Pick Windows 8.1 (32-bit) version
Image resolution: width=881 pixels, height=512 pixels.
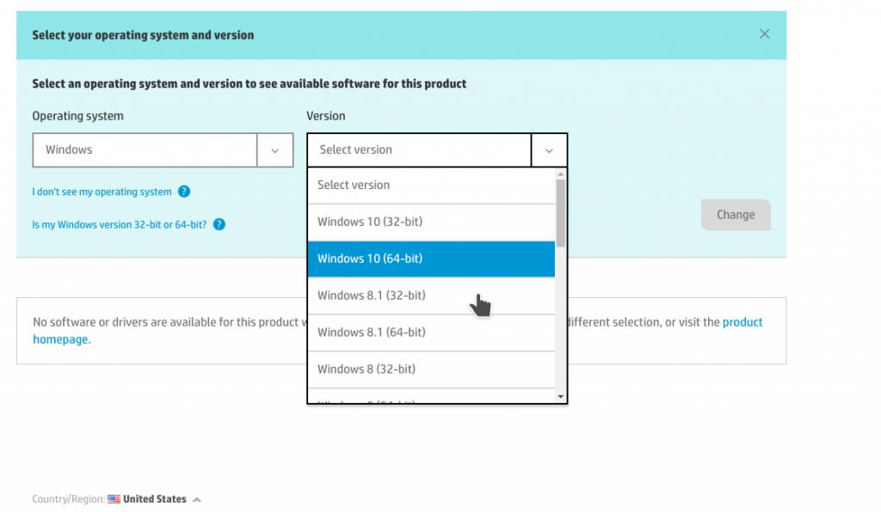point(430,296)
